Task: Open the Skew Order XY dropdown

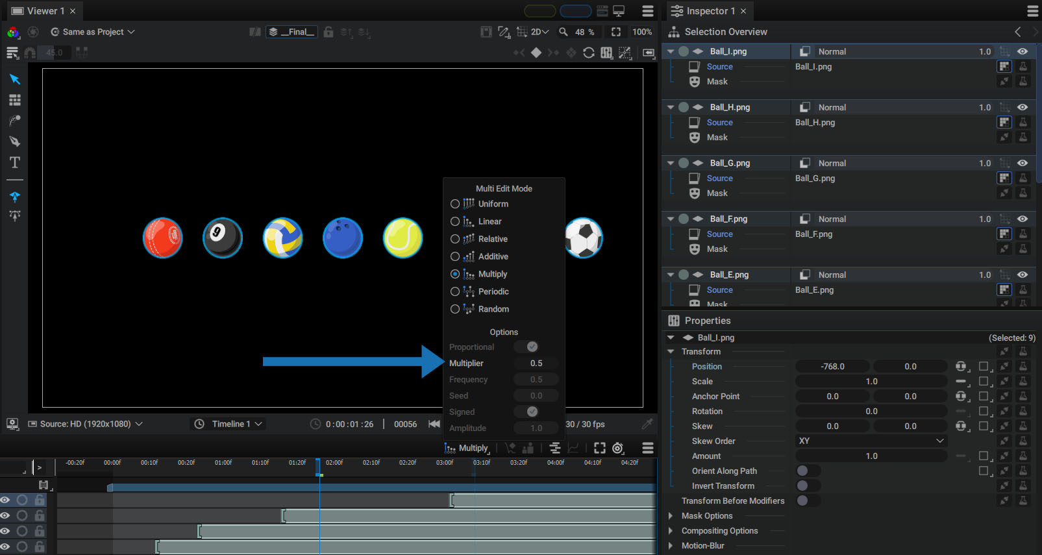Action: pos(871,441)
